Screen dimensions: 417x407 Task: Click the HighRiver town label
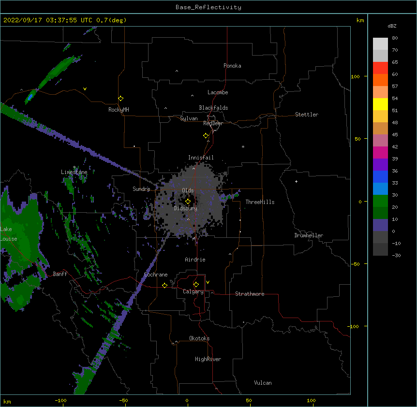click(x=208, y=359)
